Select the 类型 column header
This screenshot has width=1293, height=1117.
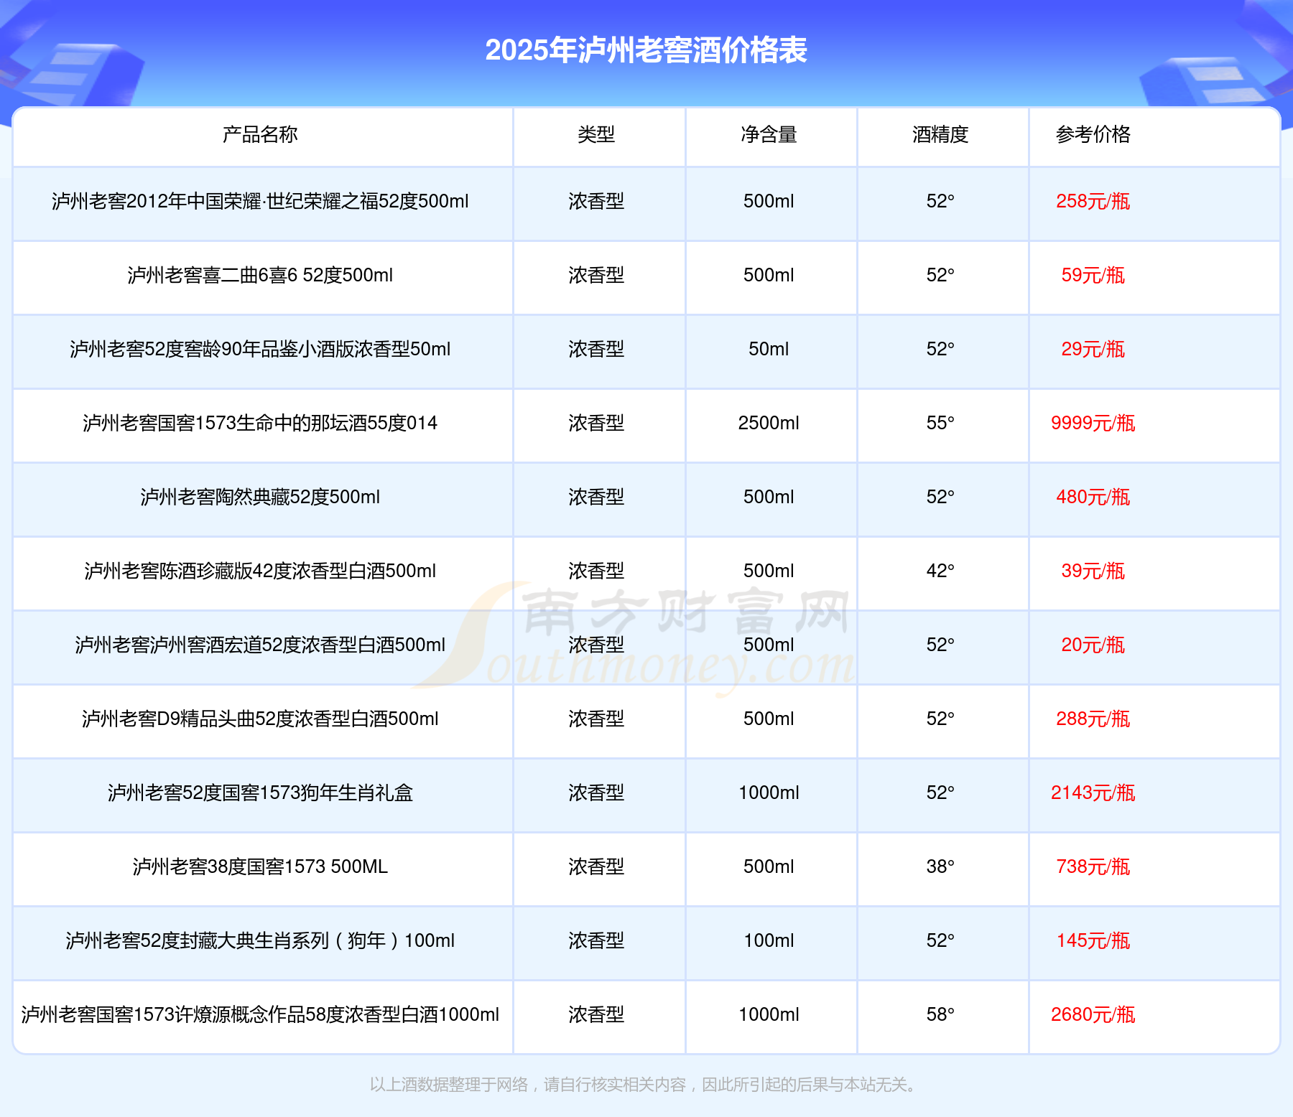click(596, 134)
